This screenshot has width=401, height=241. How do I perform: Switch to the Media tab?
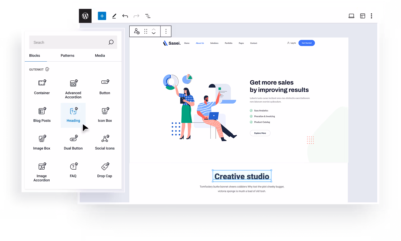click(x=100, y=56)
